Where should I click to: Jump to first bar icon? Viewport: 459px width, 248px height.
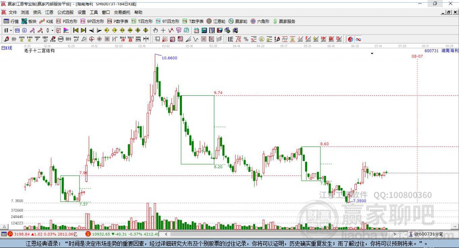click(x=75, y=30)
